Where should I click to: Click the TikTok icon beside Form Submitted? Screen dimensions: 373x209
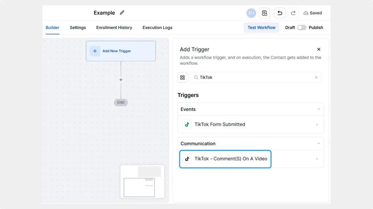(x=187, y=124)
